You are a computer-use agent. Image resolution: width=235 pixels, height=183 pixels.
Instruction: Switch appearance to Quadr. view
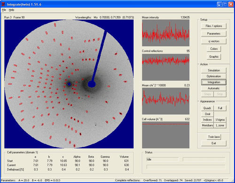pyautogui.click(x=207, y=108)
